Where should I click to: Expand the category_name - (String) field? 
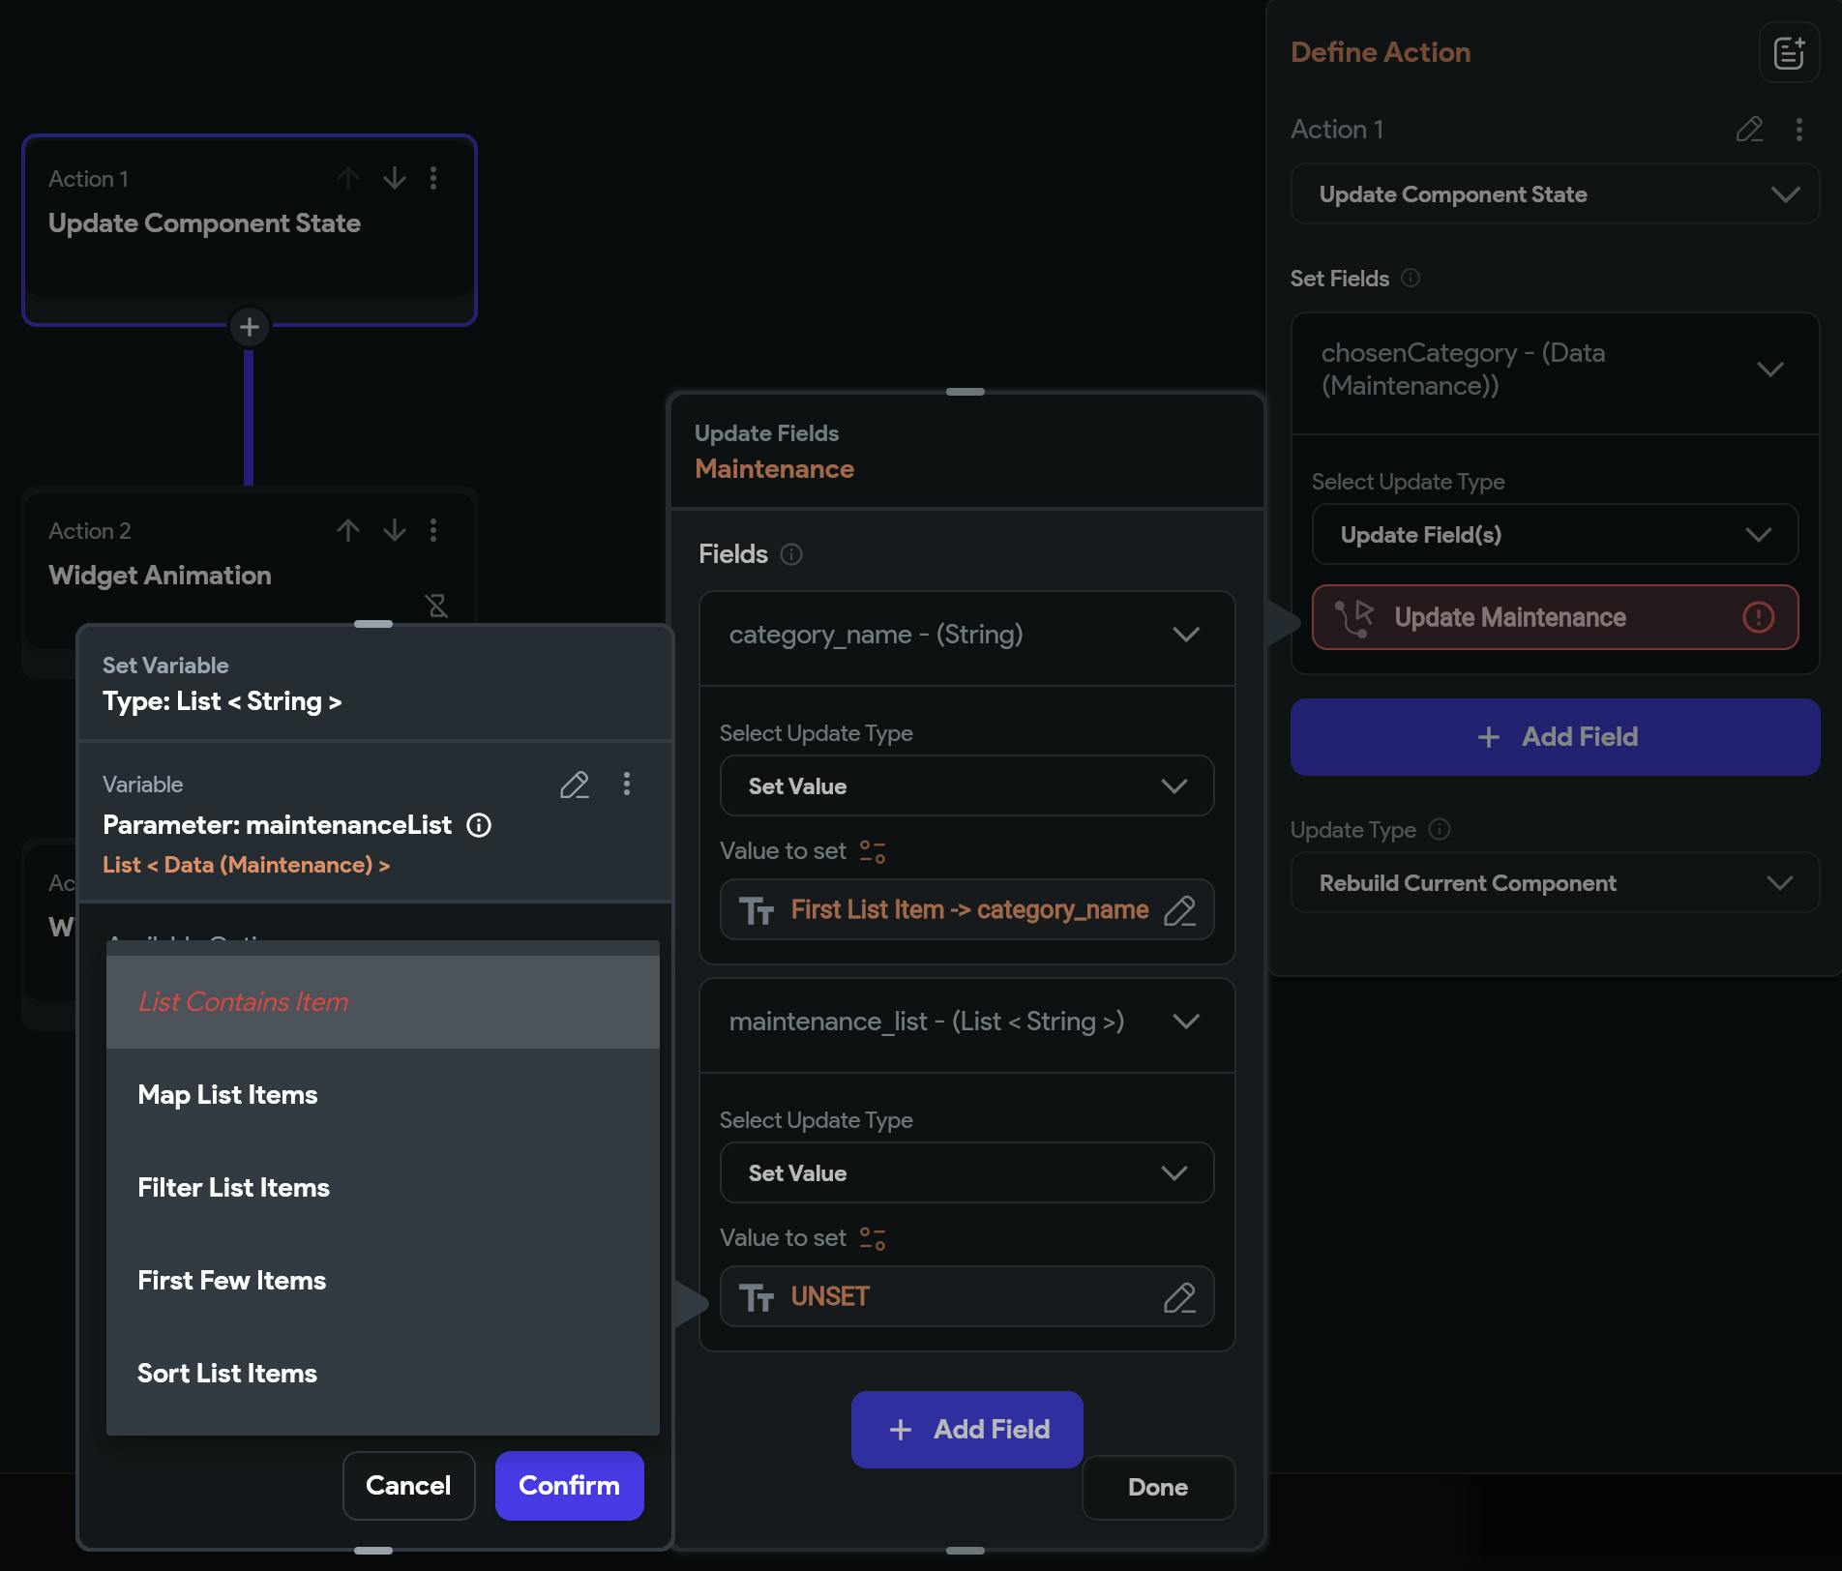click(x=1185, y=635)
